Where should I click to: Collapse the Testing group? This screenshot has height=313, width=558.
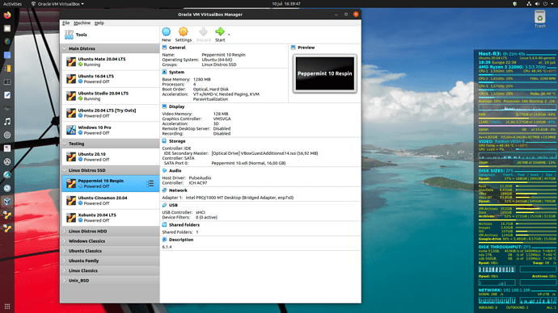click(x=65, y=144)
